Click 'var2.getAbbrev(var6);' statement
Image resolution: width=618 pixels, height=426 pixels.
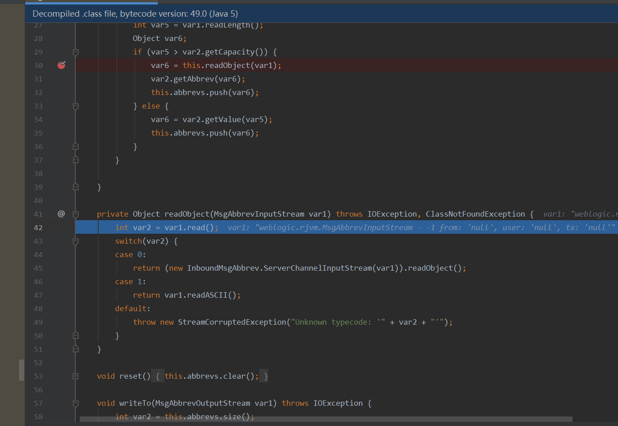(x=198, y=79)
